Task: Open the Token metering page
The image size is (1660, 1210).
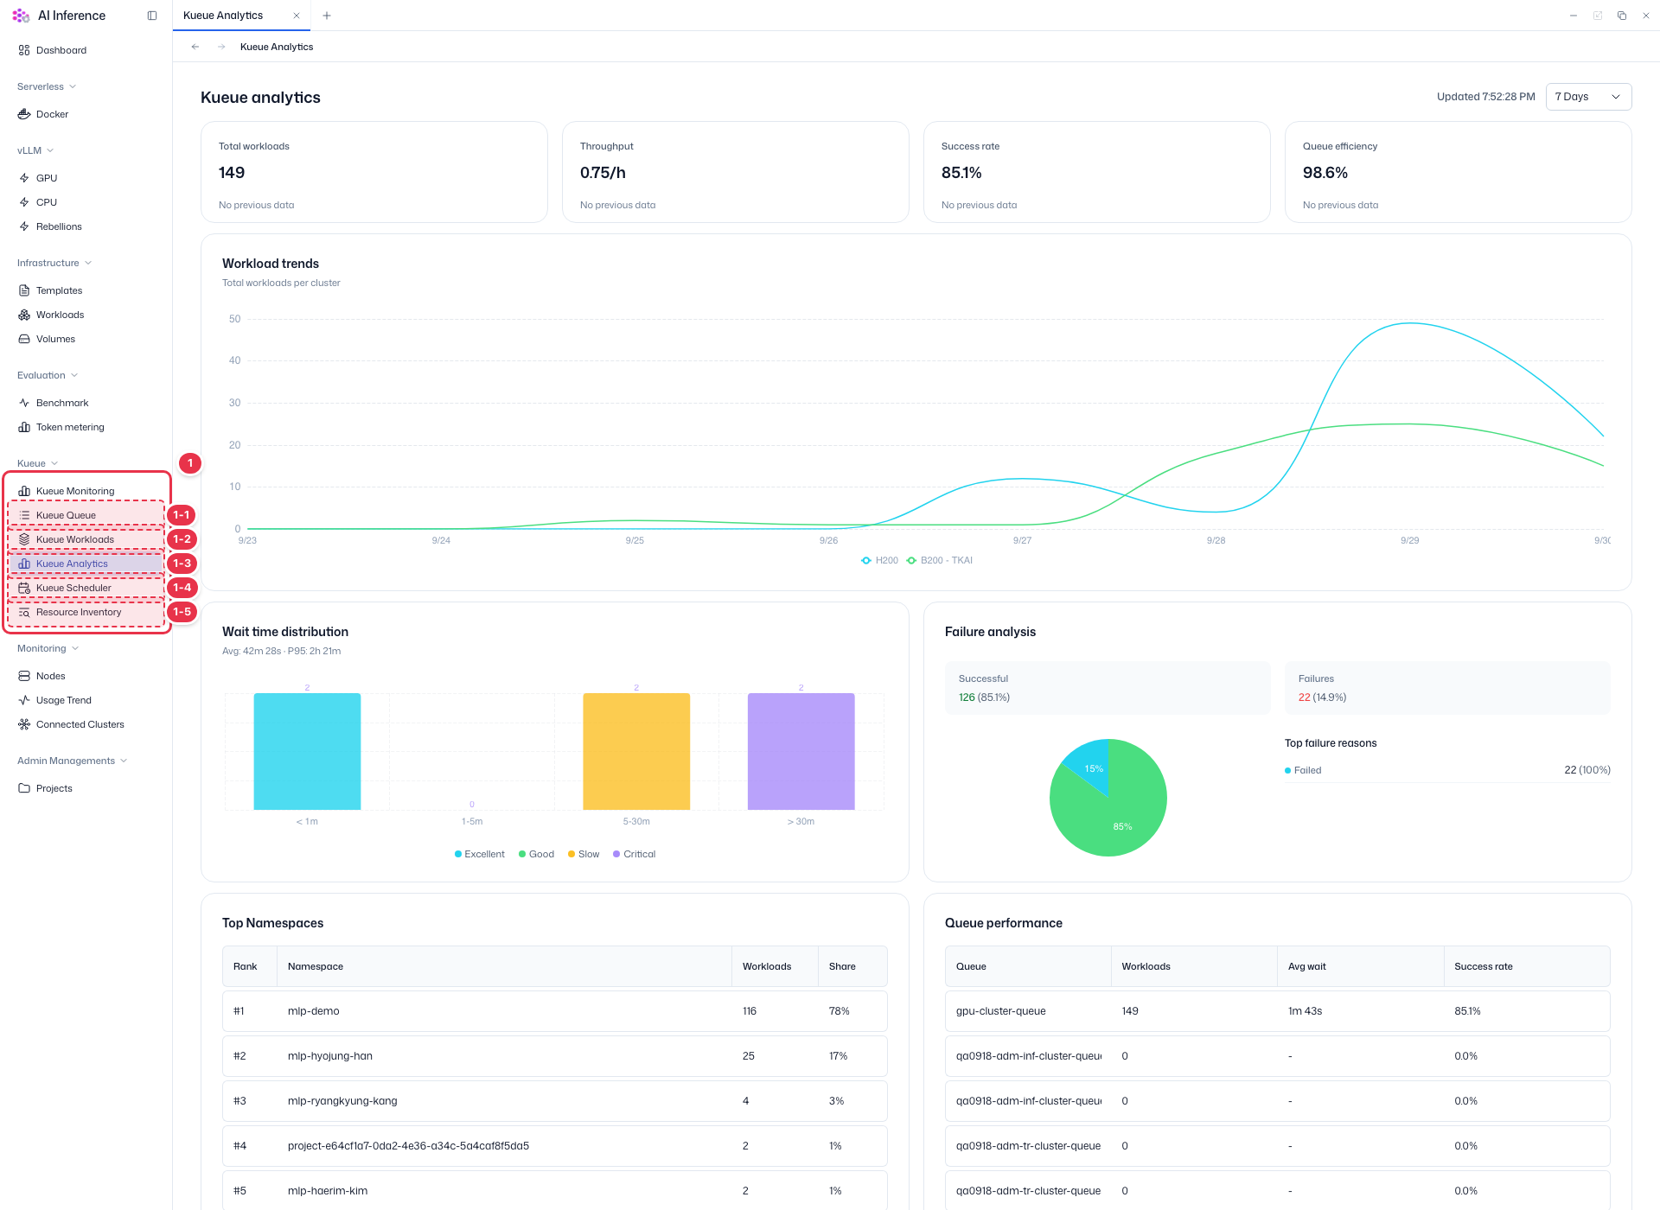Action: (x=70, y=427)
